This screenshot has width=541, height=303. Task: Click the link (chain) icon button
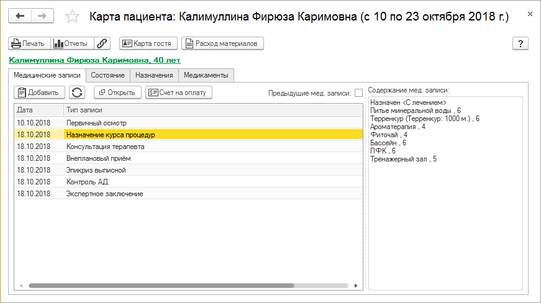pyautogui.click(x=102, y=43)
